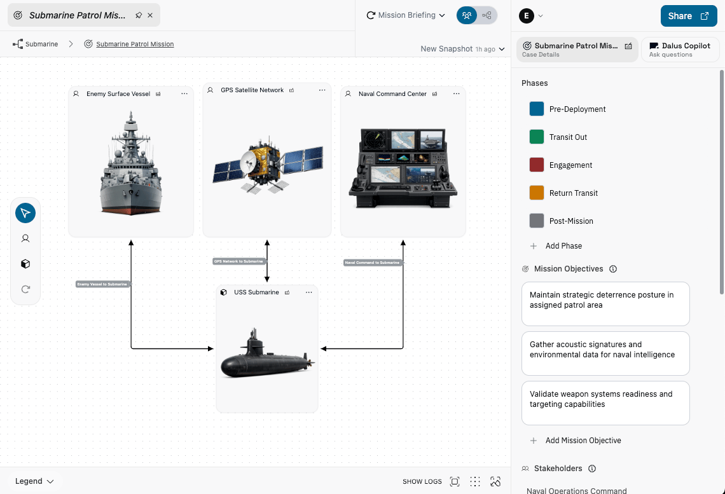This screenshot has width=725, height=494.
Task: Open the Mission Briefing dropdown
Action: pos(406,15)
